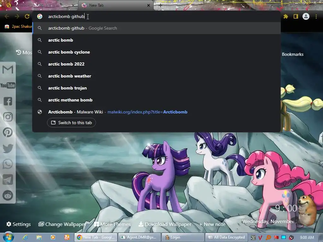The image size is (323, 242).
Task: Open the Reddit sidebar shortcut
Action: tap(8, 195)
